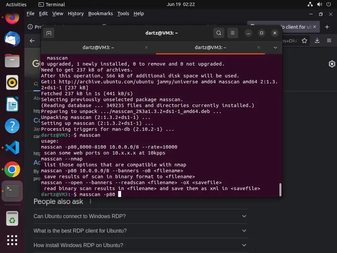
Task: Switch to the second dartz@VM3 terminal tab
Action: coord(210,47)
